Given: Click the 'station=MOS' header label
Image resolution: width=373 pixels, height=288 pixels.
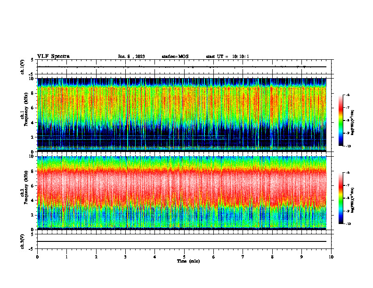Looking at the screenshot, I should pyautogui.click(x=175, y=56).
